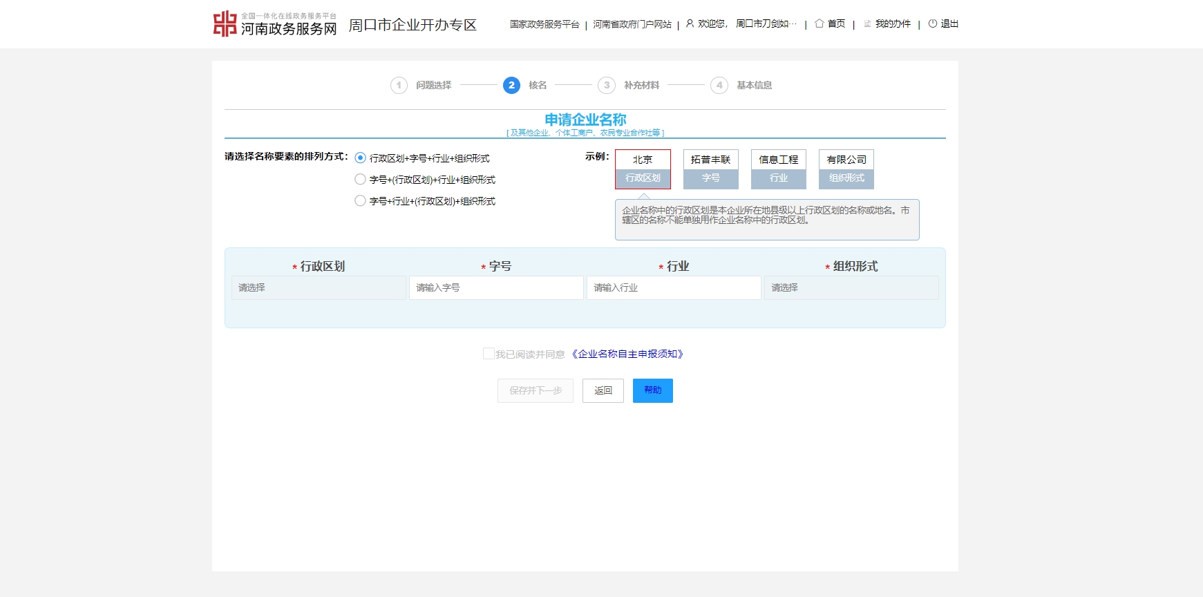
Task: Click the 周口市企业开办专区 title text
Action: pos(413,25)
